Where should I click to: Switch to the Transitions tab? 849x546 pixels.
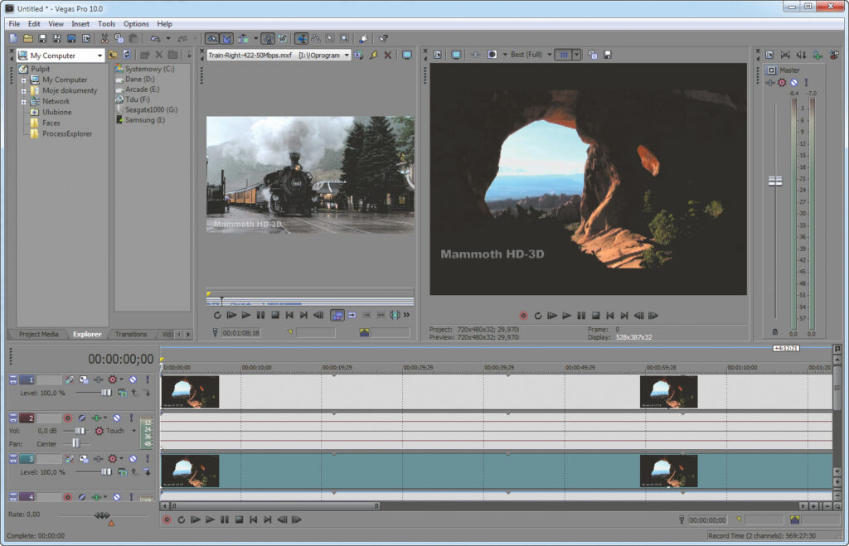coord(131,335)
